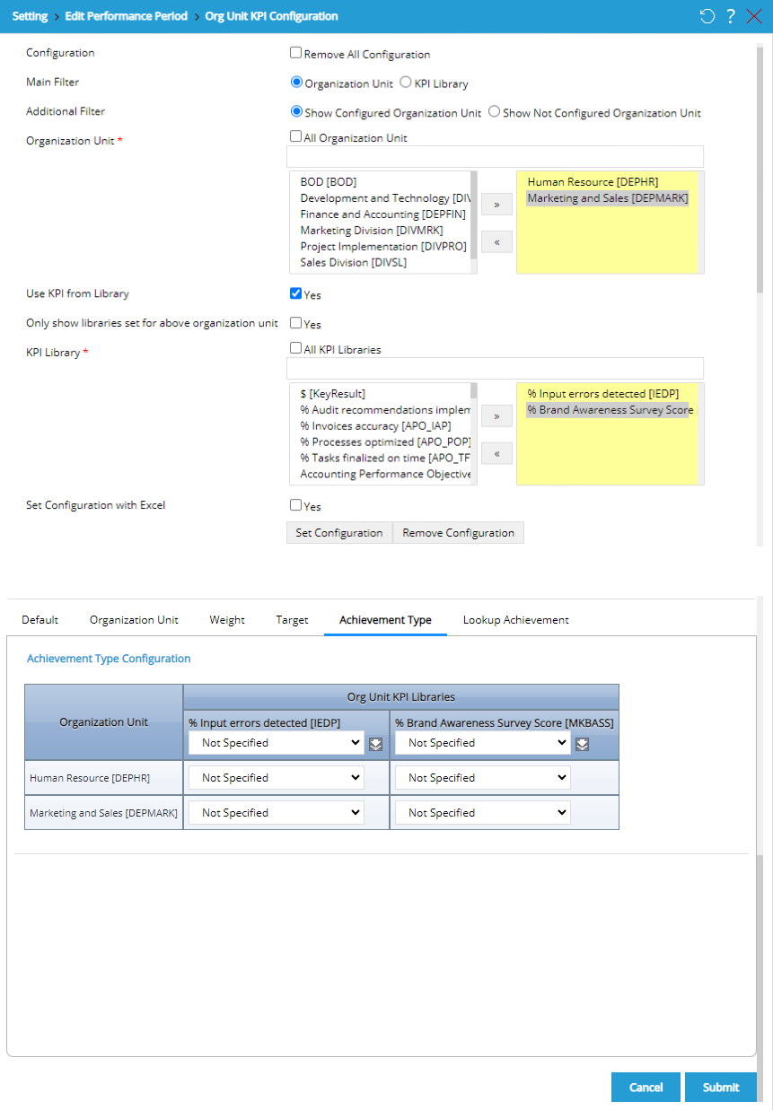This screenshot has height=1110, width=773.
Task: Click copy-down icon under % Brand Awareness Survey Score
Action: pos(582,743)
